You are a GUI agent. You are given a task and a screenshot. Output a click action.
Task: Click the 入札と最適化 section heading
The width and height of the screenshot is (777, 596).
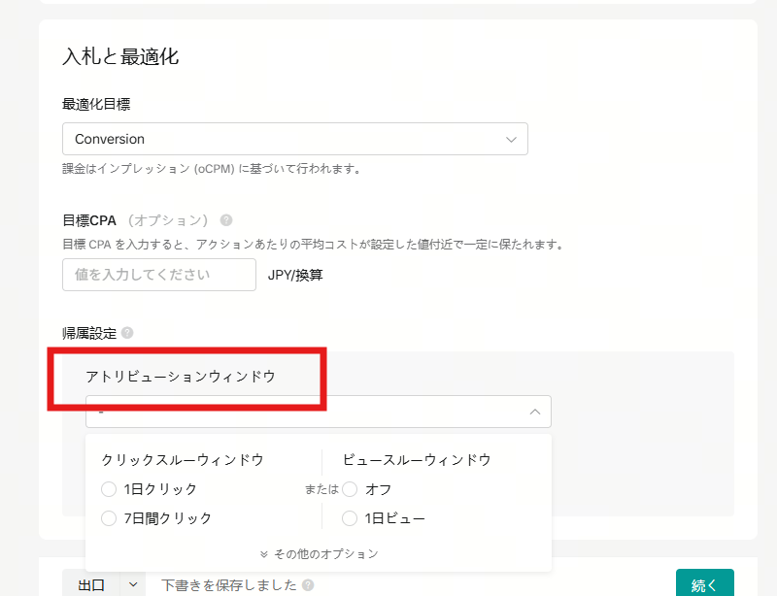coord(120,56)
